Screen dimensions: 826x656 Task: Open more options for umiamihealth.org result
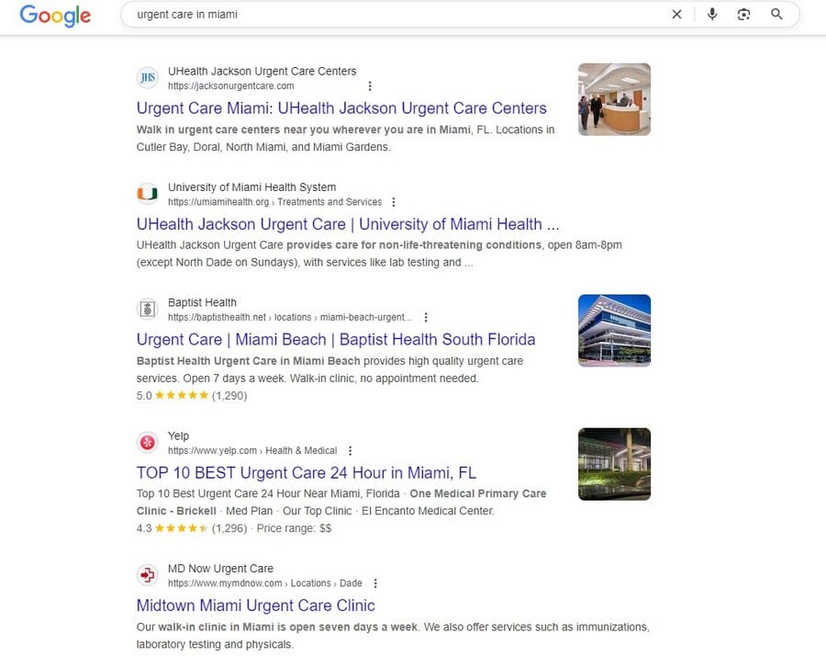(x=394, y=202)
